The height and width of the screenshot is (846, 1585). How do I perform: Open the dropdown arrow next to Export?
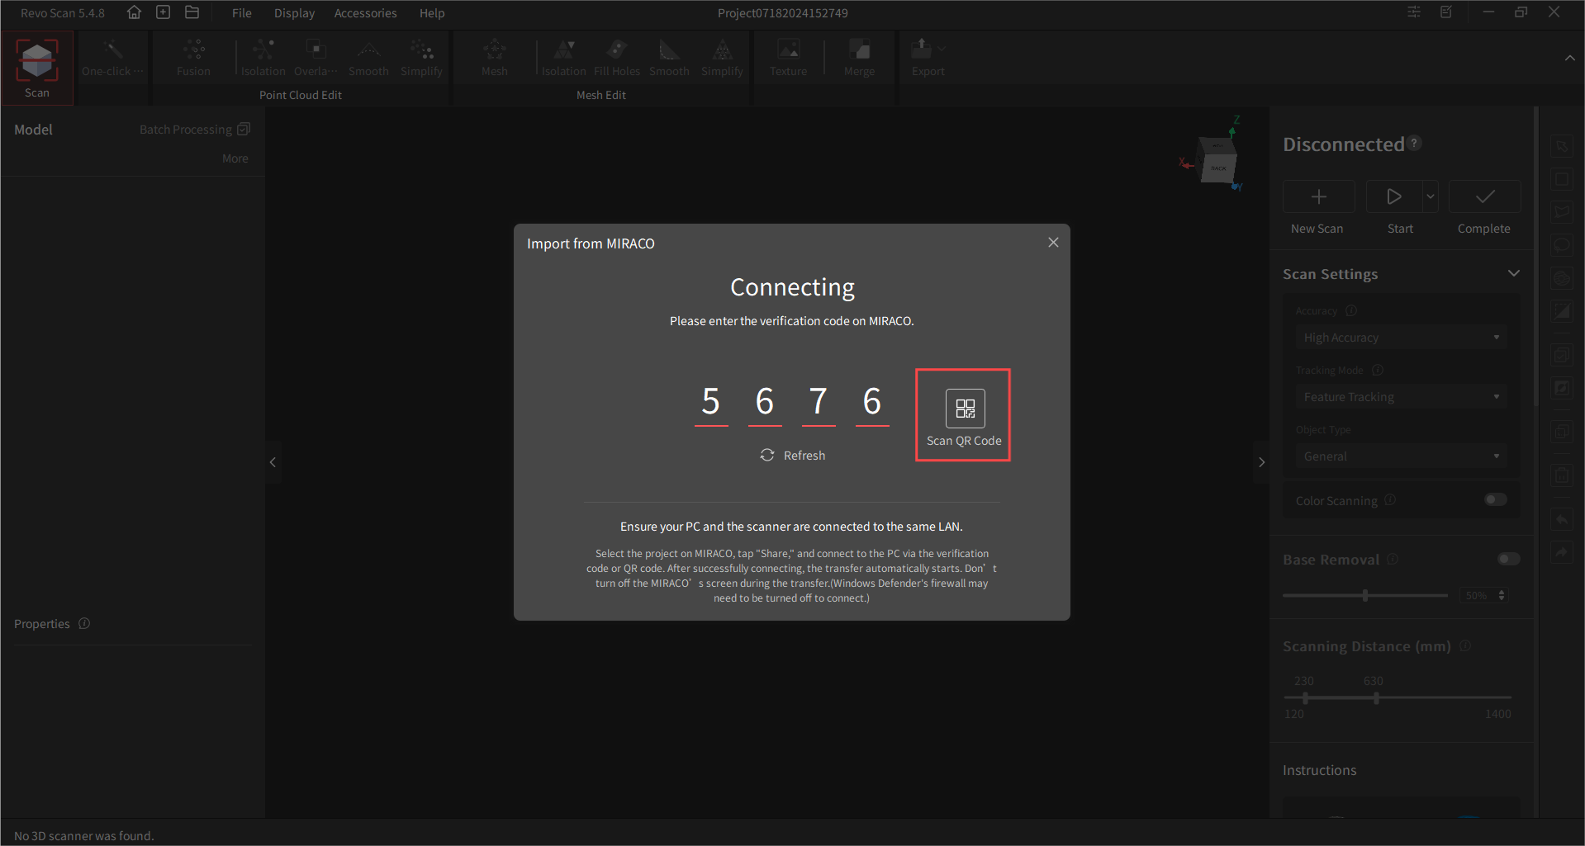coord(942,49)
